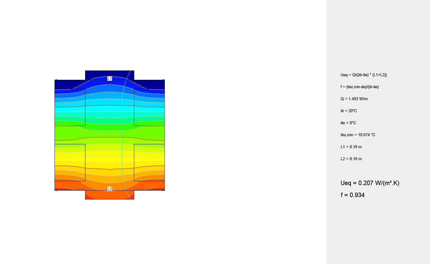Click the Q = 1.493 W/m value
Image resolution: width=430 pixels, height=264 pixels.
[x=354, y=99]
